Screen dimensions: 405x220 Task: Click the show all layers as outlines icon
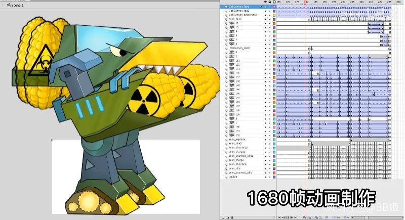(x=274, y=3)
